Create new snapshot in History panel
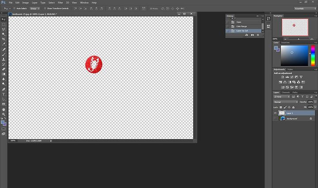318x188 pixels. [x=253, y=35]
